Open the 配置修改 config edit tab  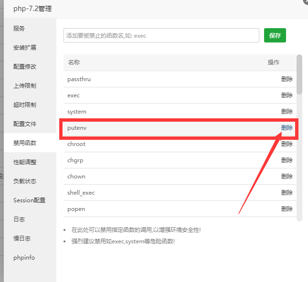click(25, 67)
